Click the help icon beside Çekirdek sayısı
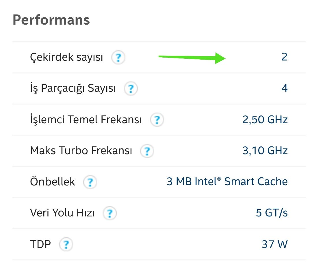The width and height of the screenshot is (312, 272). click(118, 58)
